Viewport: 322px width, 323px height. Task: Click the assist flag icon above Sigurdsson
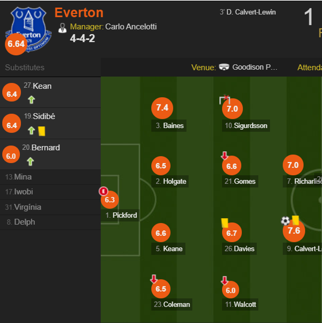click(225, 99)
